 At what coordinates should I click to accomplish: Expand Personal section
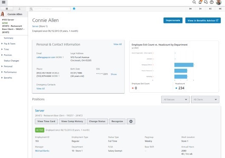tap(8, 66)
